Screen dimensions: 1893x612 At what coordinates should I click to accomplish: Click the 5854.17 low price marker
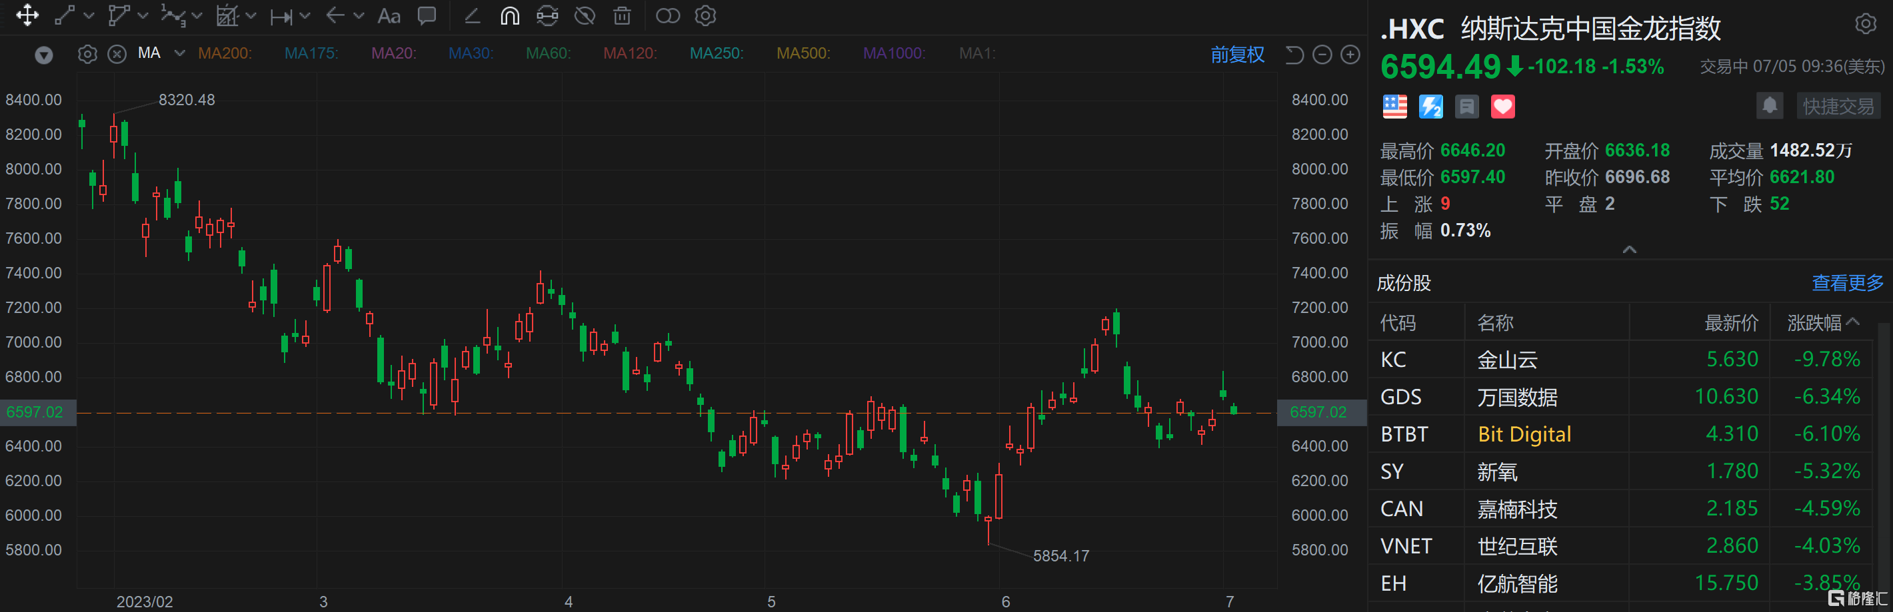[x=1061, y=556]
